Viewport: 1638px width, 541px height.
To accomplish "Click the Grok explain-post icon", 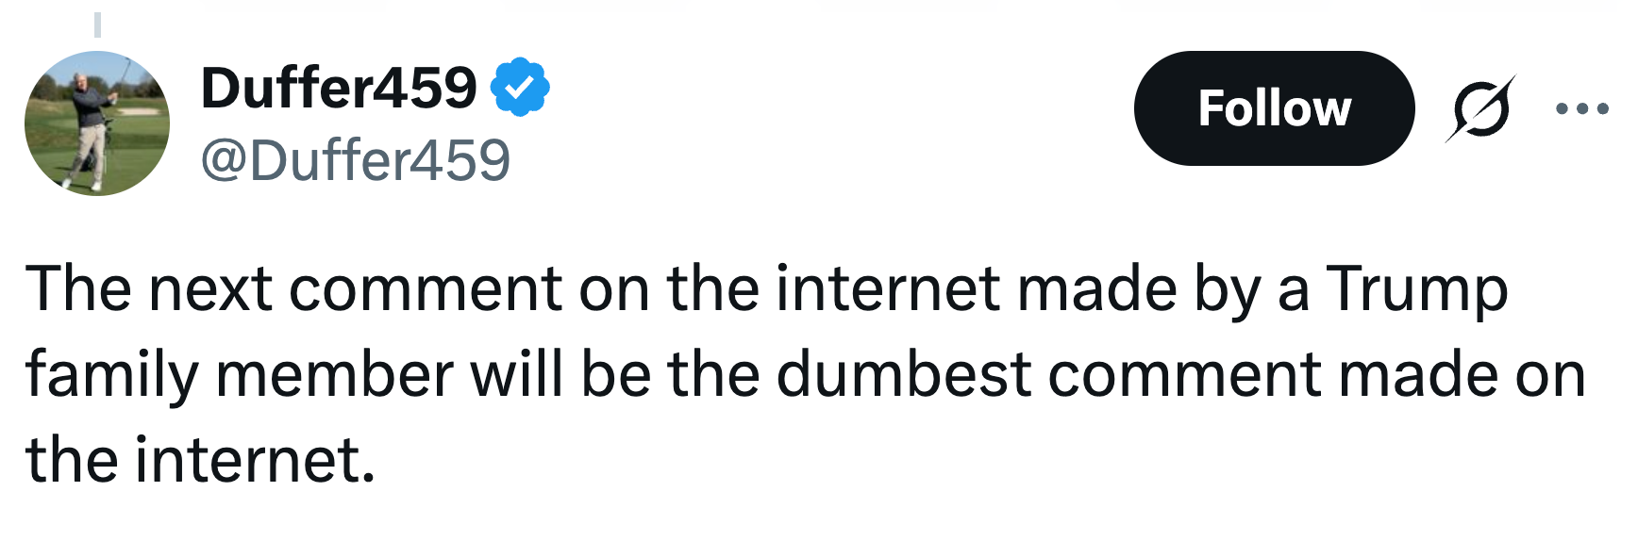I will tap(1479, 108).
